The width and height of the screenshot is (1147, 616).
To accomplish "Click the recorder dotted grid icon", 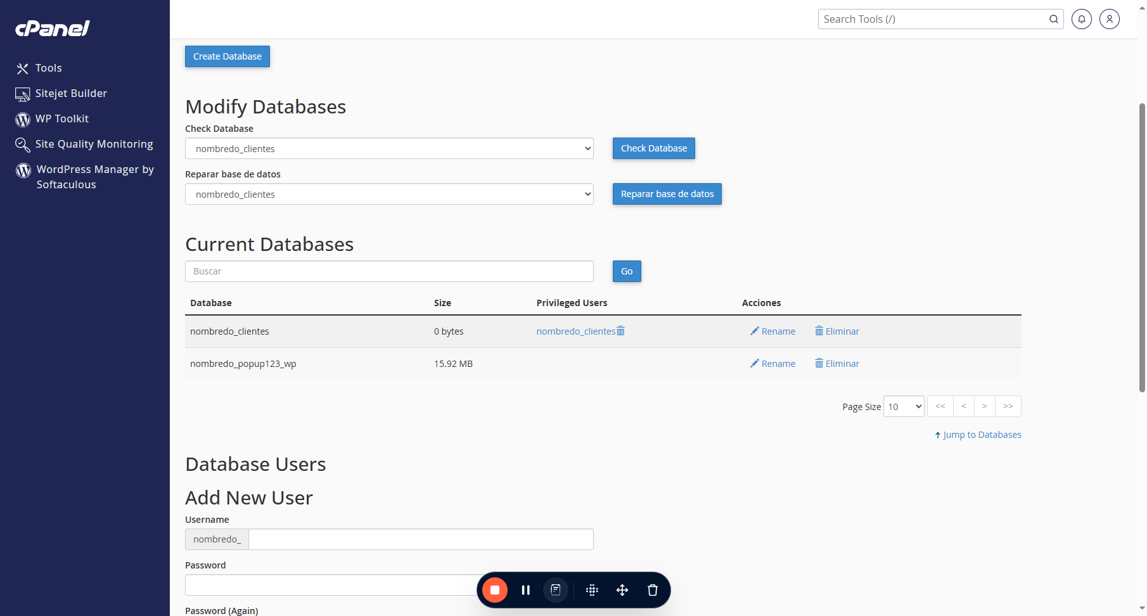I will (592, 590).
